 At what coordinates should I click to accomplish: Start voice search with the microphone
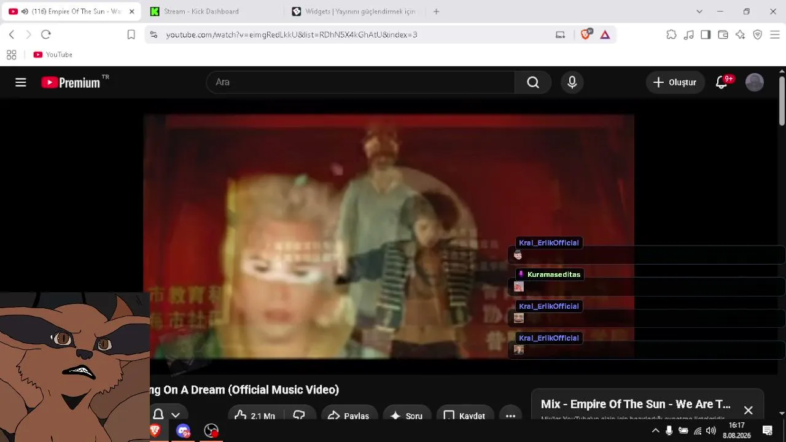click(572, 82)
